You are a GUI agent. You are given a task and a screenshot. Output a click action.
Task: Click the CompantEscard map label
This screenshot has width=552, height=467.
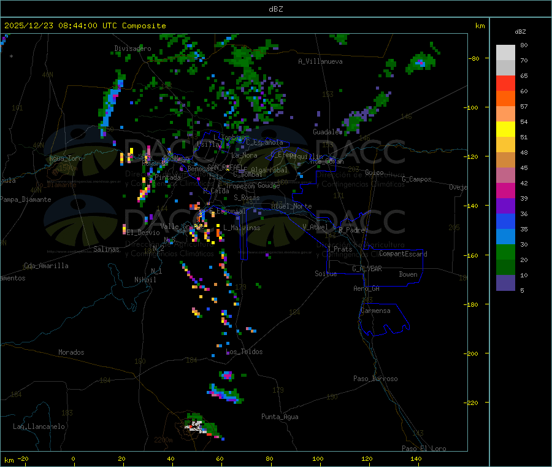[403, 254]
